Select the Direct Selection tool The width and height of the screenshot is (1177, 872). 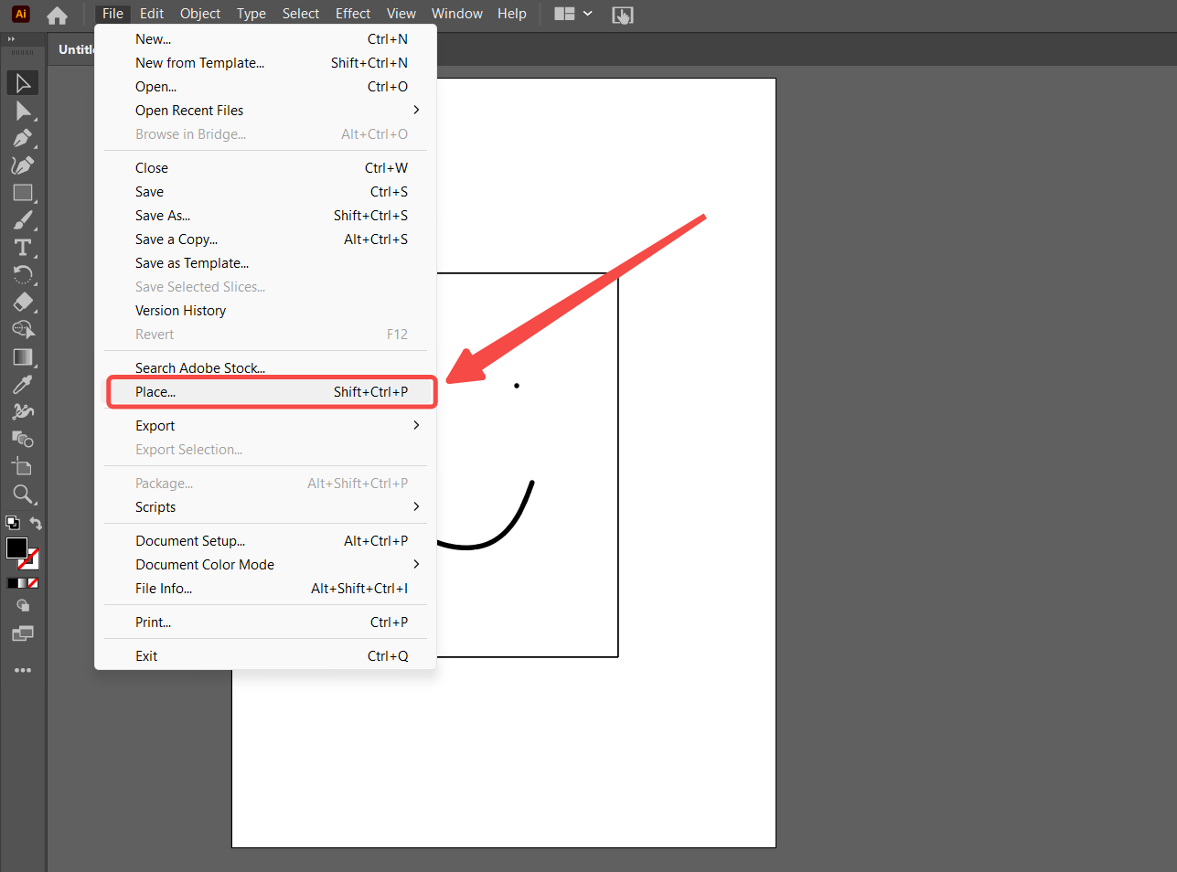(23, 111)
